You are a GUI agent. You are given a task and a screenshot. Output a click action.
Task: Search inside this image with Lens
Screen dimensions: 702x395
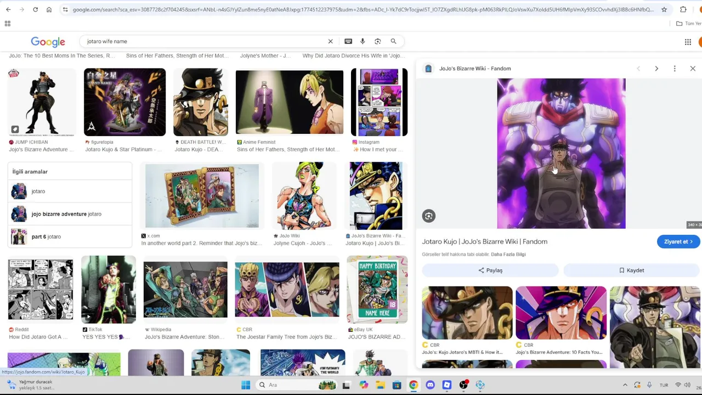[429, 216]
